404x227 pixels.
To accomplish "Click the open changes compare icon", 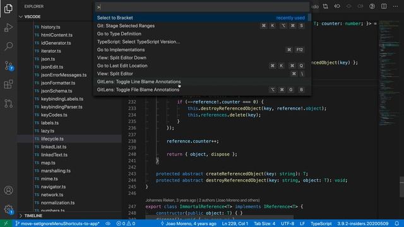I will coord(326,6).
